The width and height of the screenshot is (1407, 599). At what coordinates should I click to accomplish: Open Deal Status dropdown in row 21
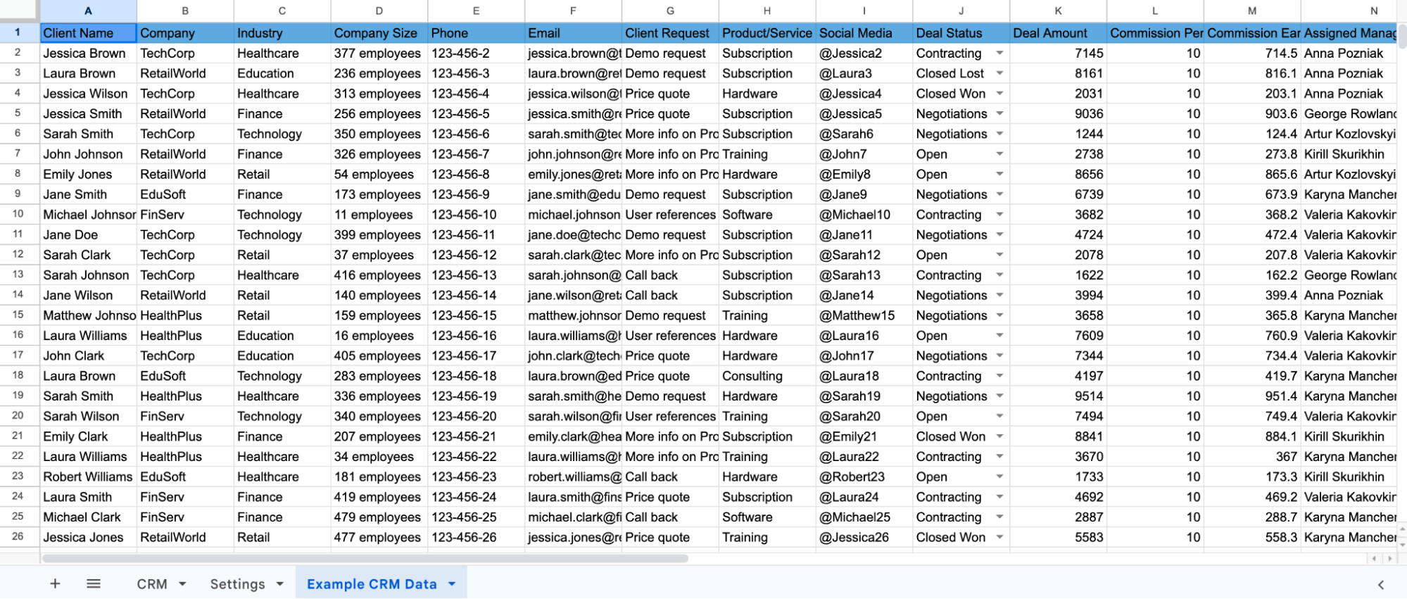999,436
